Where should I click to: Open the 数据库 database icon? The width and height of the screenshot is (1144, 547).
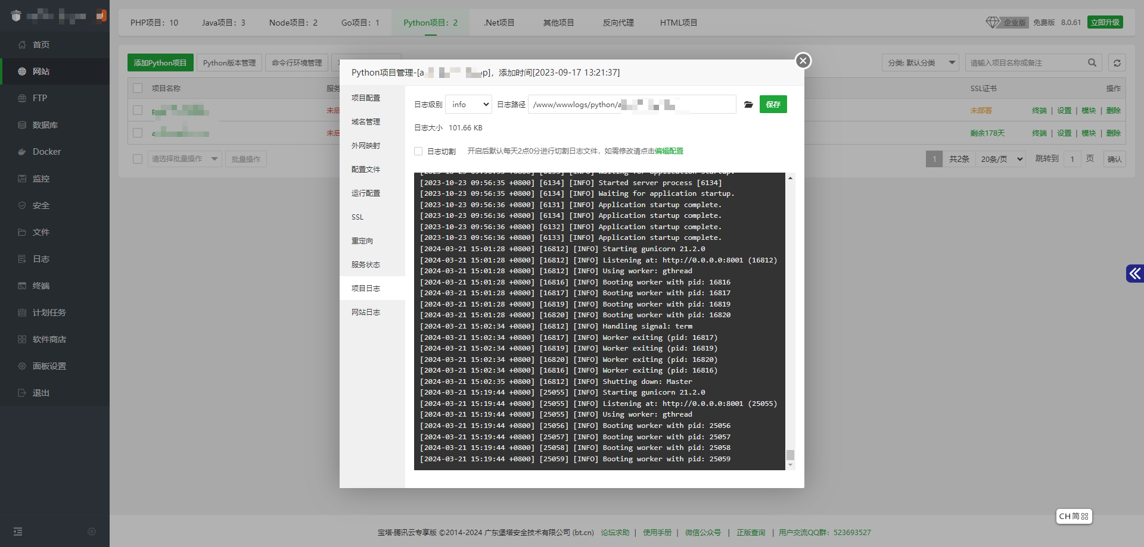(x=22, y=125)
